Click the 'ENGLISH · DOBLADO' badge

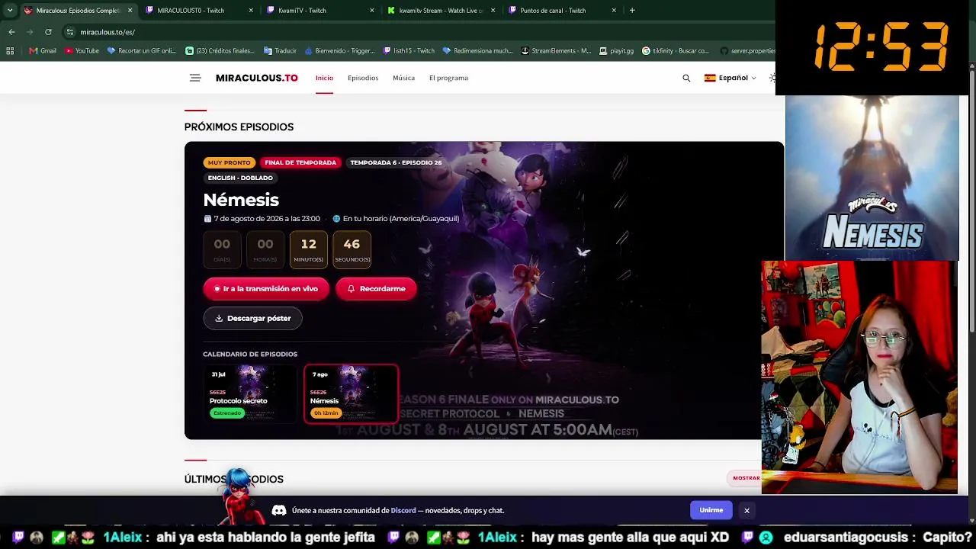pos(240,178)
